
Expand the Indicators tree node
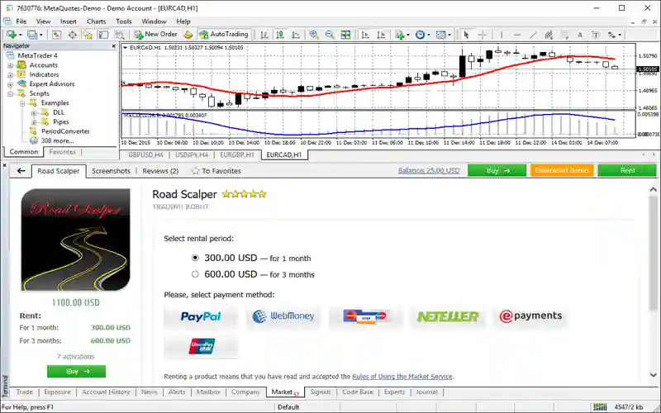[x=11, y=74]
